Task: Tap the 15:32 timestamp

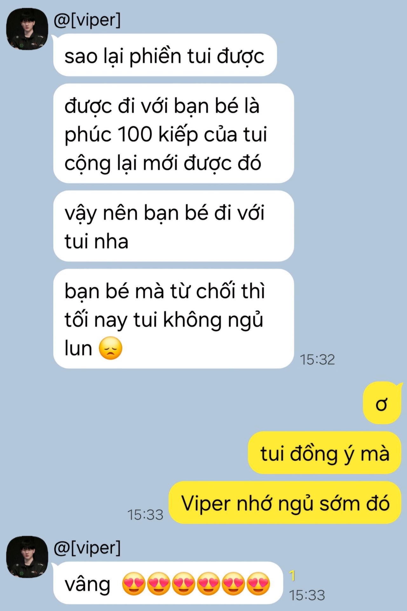Action: 317,360
